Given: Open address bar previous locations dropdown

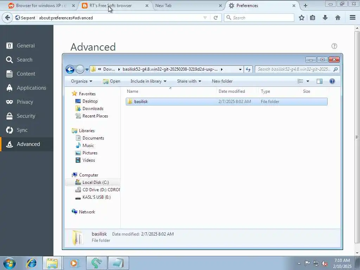Looking at the screenshot, I should click(240, 69).
